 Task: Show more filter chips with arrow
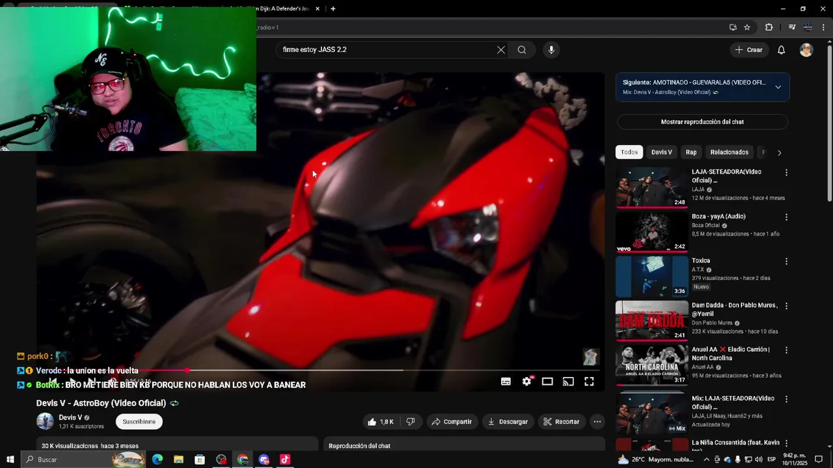[779, 153]
